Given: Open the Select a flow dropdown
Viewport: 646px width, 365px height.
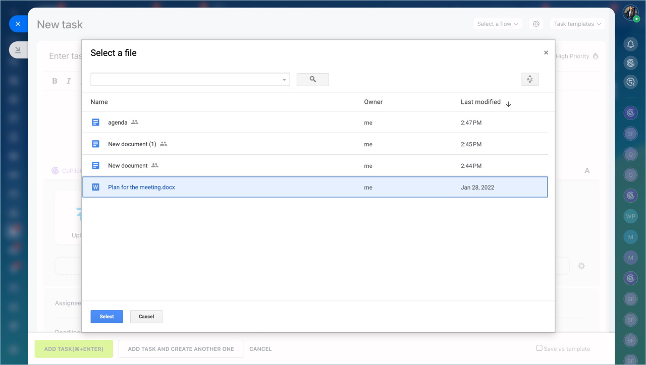Looking at the screenshot, I should (498, 24).
